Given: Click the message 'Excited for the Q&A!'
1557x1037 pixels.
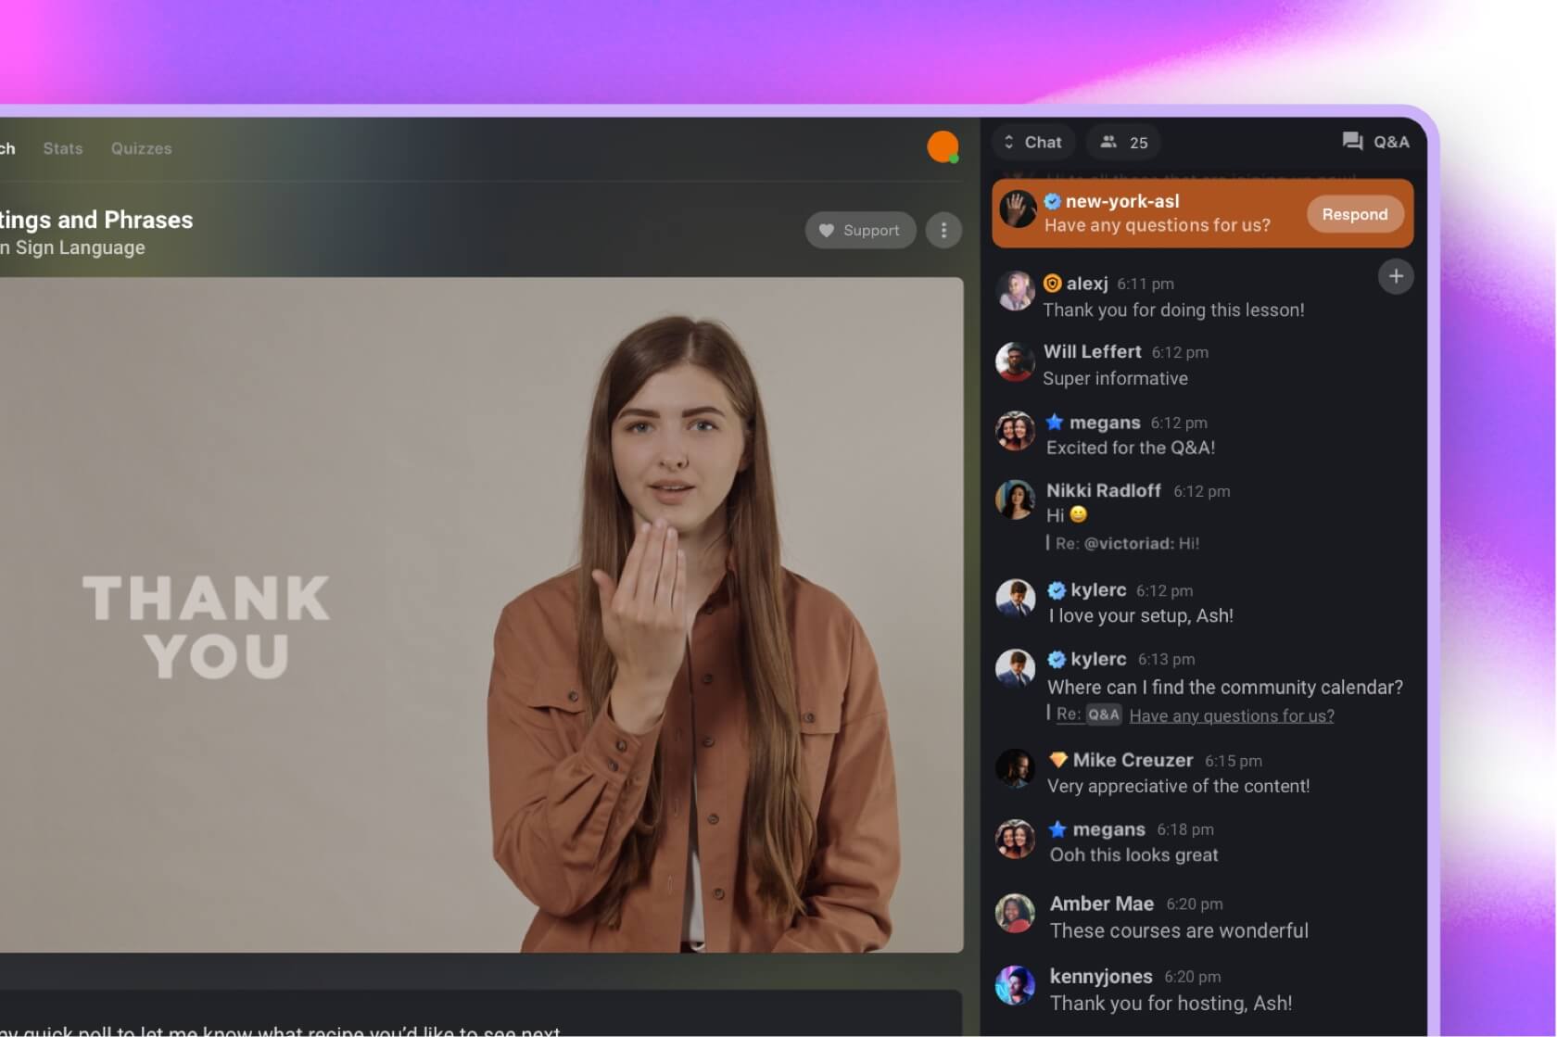Looking at the screenshot, I should (x=1131, y=448).
